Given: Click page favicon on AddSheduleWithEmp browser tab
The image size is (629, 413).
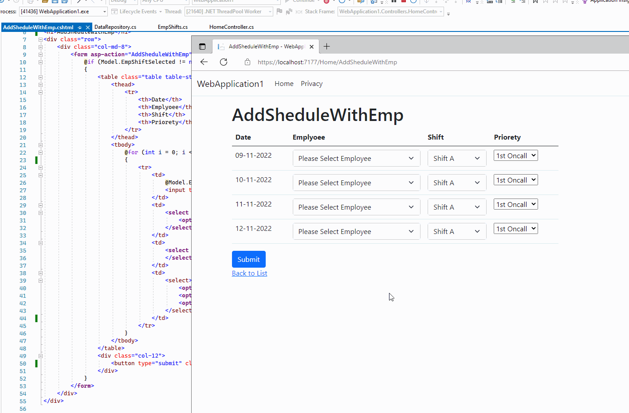Looking at the screenshot, I should (221, 47).
